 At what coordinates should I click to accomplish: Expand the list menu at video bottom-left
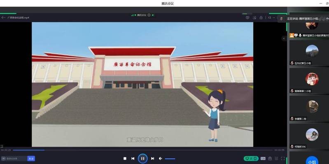click(x=2, y=146)
